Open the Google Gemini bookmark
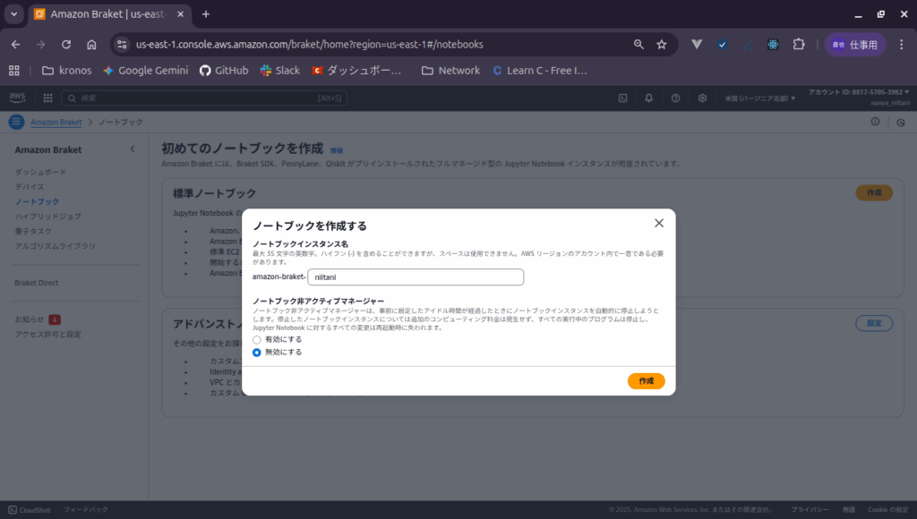The width and height of the screenshot is (917, 519). (x=146, y=71)
